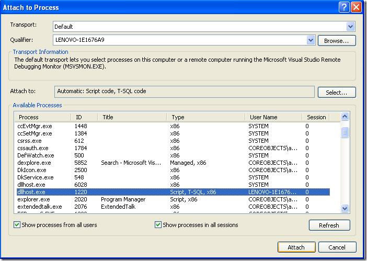Close the Attach to Process dialog

(356, 7)
